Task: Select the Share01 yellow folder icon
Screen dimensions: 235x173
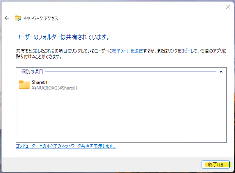Action: click(x=24, y=85)
